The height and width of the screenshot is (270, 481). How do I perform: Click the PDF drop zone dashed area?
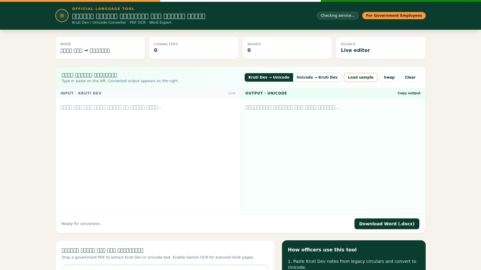165,267
